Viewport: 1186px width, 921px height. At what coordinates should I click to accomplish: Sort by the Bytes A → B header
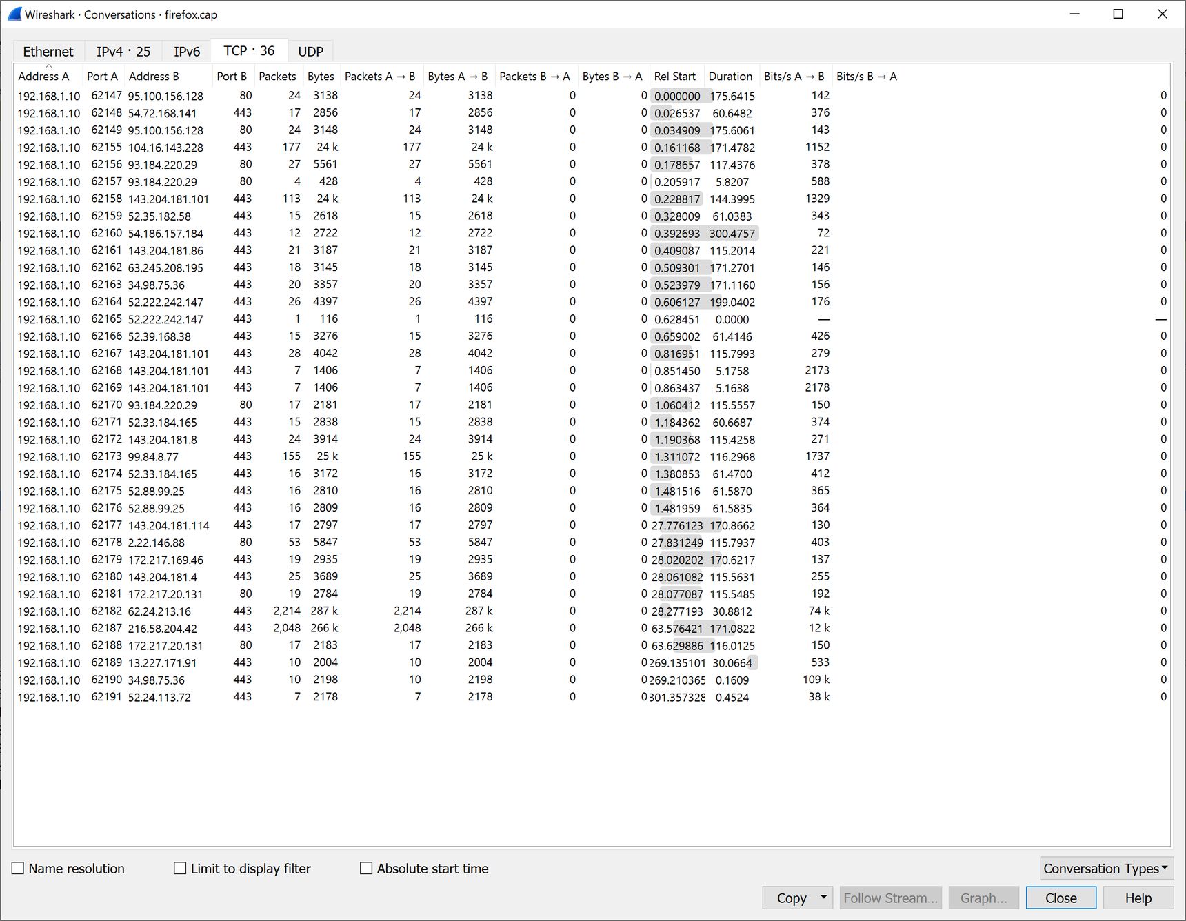pos(459,77)
